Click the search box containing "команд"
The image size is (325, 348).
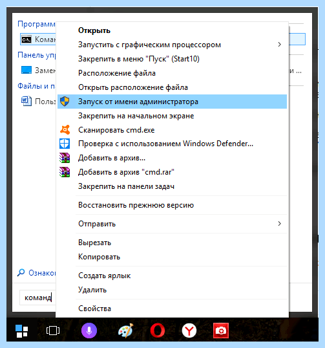pos(37,298)
